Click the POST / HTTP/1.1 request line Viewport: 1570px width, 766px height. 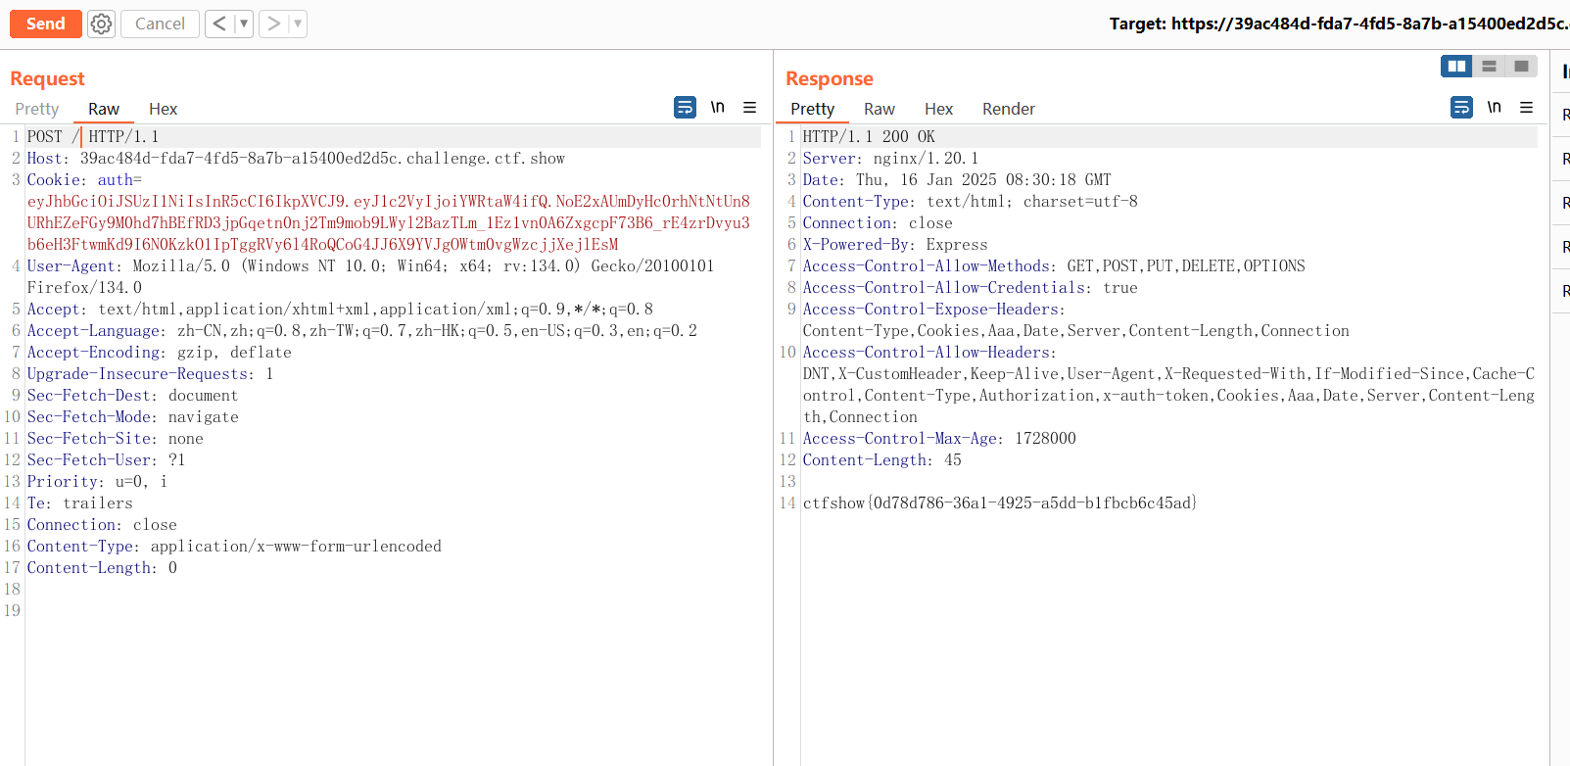coord(93,136)
